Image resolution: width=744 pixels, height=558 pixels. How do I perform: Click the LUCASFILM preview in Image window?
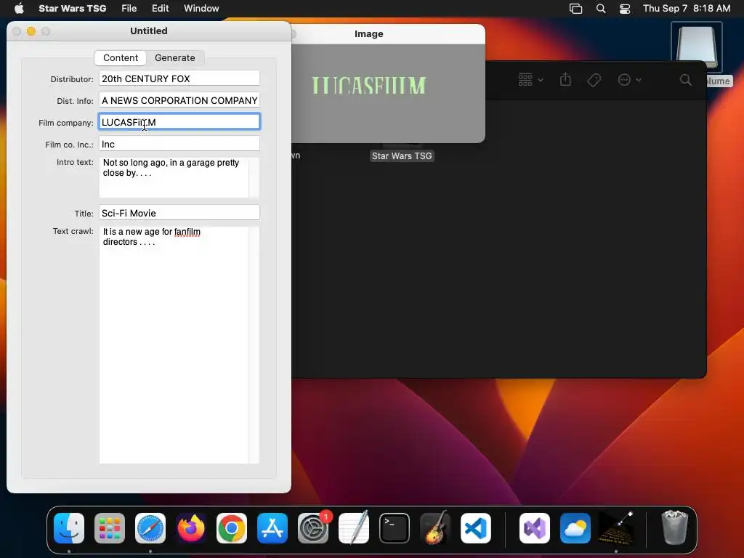[x=368, y=86]
